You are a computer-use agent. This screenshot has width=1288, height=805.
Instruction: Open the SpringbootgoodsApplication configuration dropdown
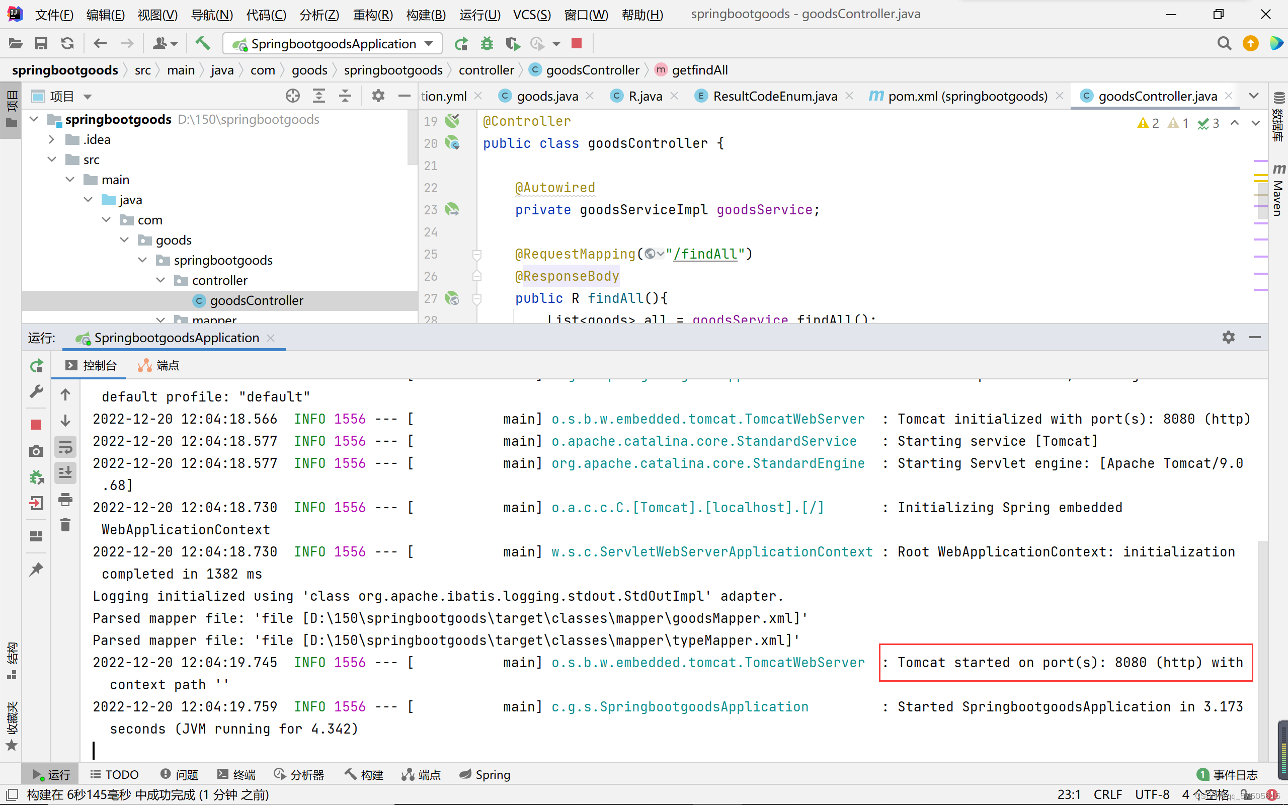pos(429,44)
